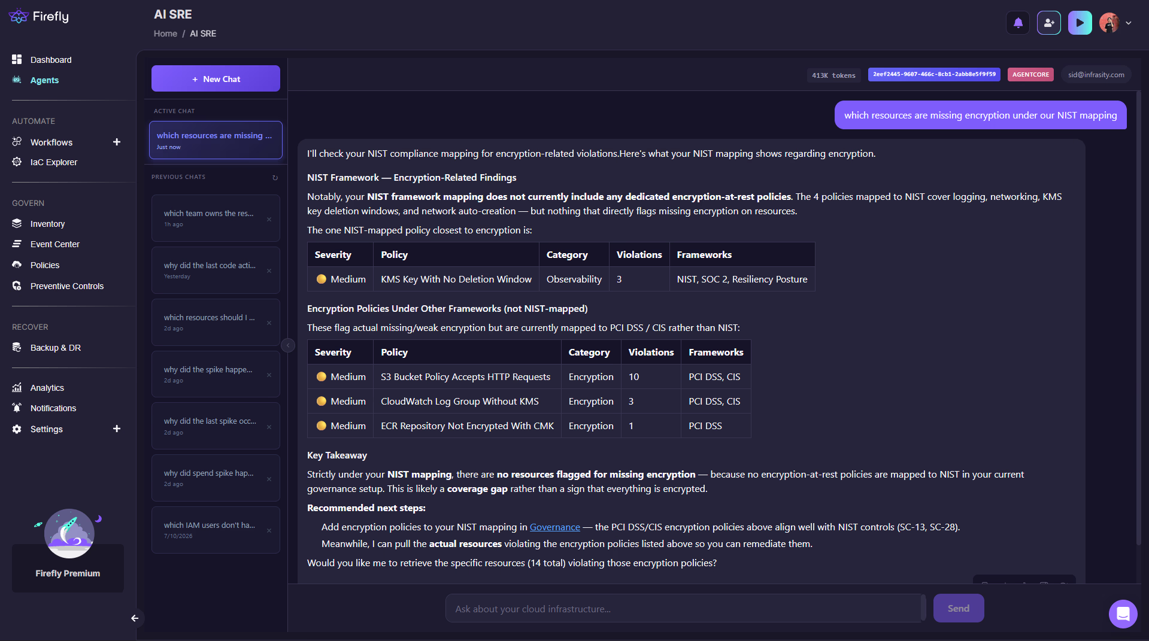Select Agents in the sidebar
This screenshot has height=641, width=1149.
point(44,80)
